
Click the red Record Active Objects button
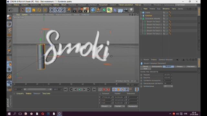[104, 90]
